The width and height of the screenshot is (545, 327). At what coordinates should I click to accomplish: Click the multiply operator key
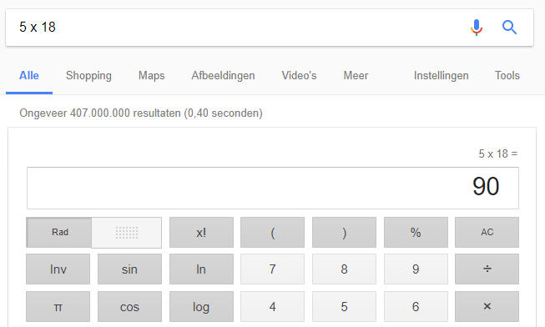tap(487, 306)
